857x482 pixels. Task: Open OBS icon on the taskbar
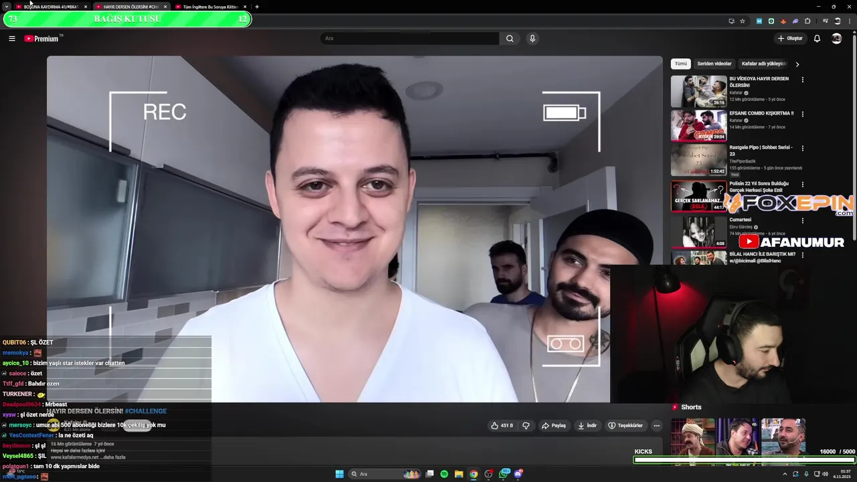point(489,474)
